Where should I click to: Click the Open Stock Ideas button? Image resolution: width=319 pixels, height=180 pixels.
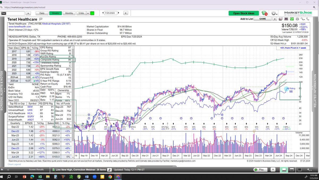[244, 13]
